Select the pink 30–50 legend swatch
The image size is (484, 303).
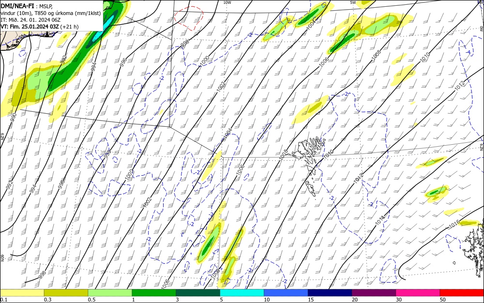418,293
